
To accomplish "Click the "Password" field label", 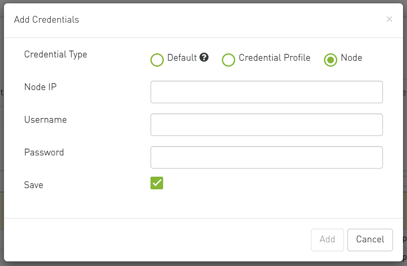I will (44, 152).
